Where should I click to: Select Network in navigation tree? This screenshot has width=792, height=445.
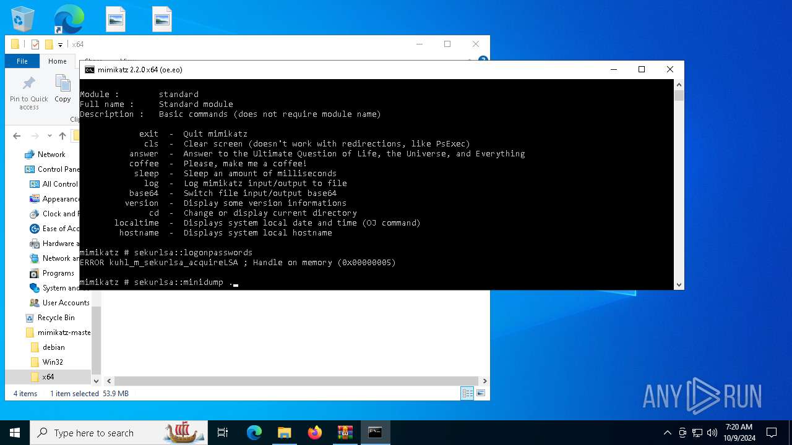(x=51, y=155)
